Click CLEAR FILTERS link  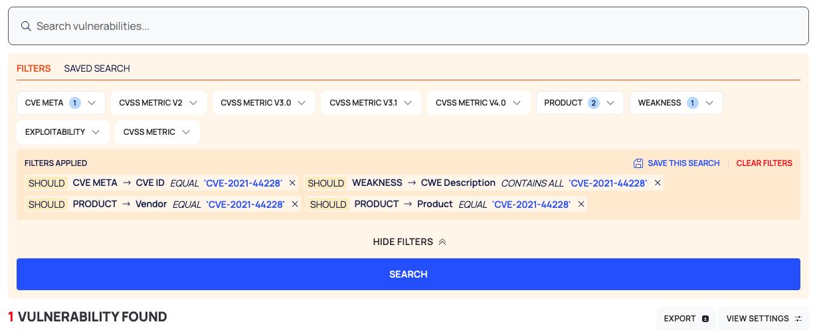[x=764, y=163]
